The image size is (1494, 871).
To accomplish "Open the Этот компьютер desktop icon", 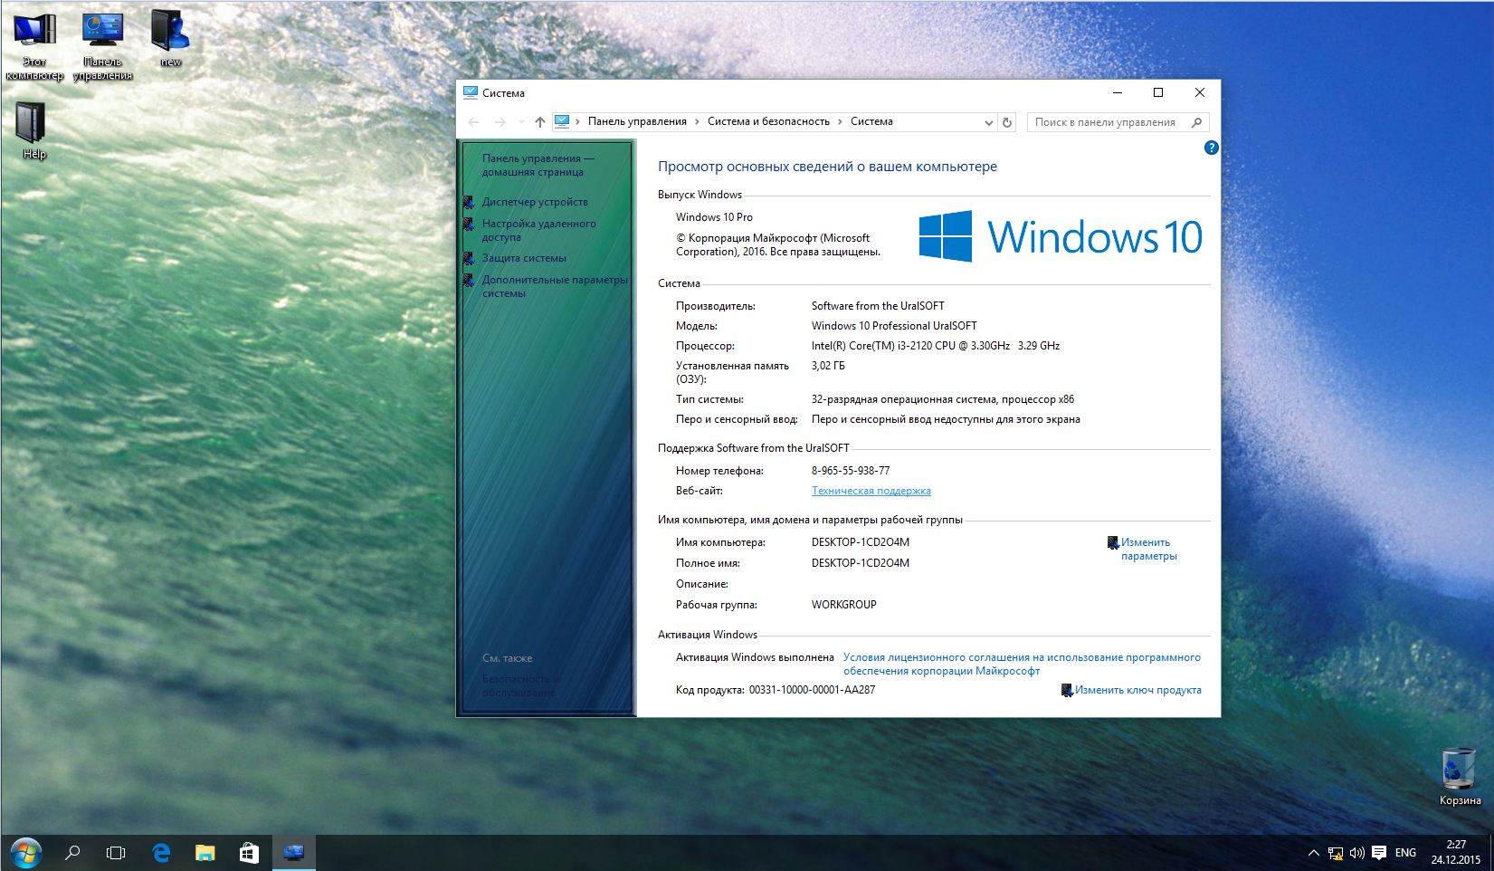I will 34,45.
